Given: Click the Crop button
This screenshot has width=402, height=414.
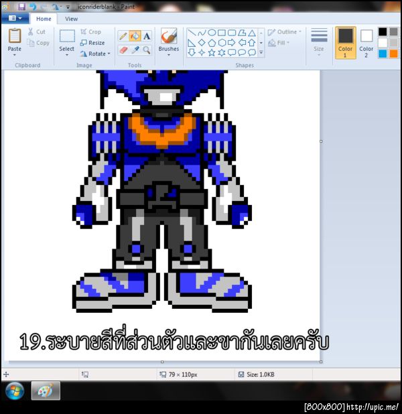Looking at the screenshot, I should [x=91, y=31].
